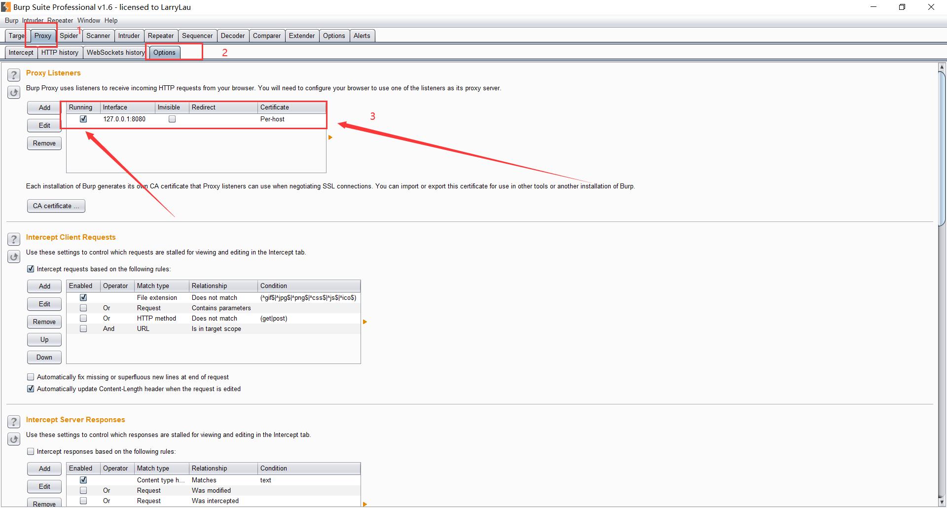Switch to the Extender tab
Screen dimensions: 947x508
click(x=302, y=36)
